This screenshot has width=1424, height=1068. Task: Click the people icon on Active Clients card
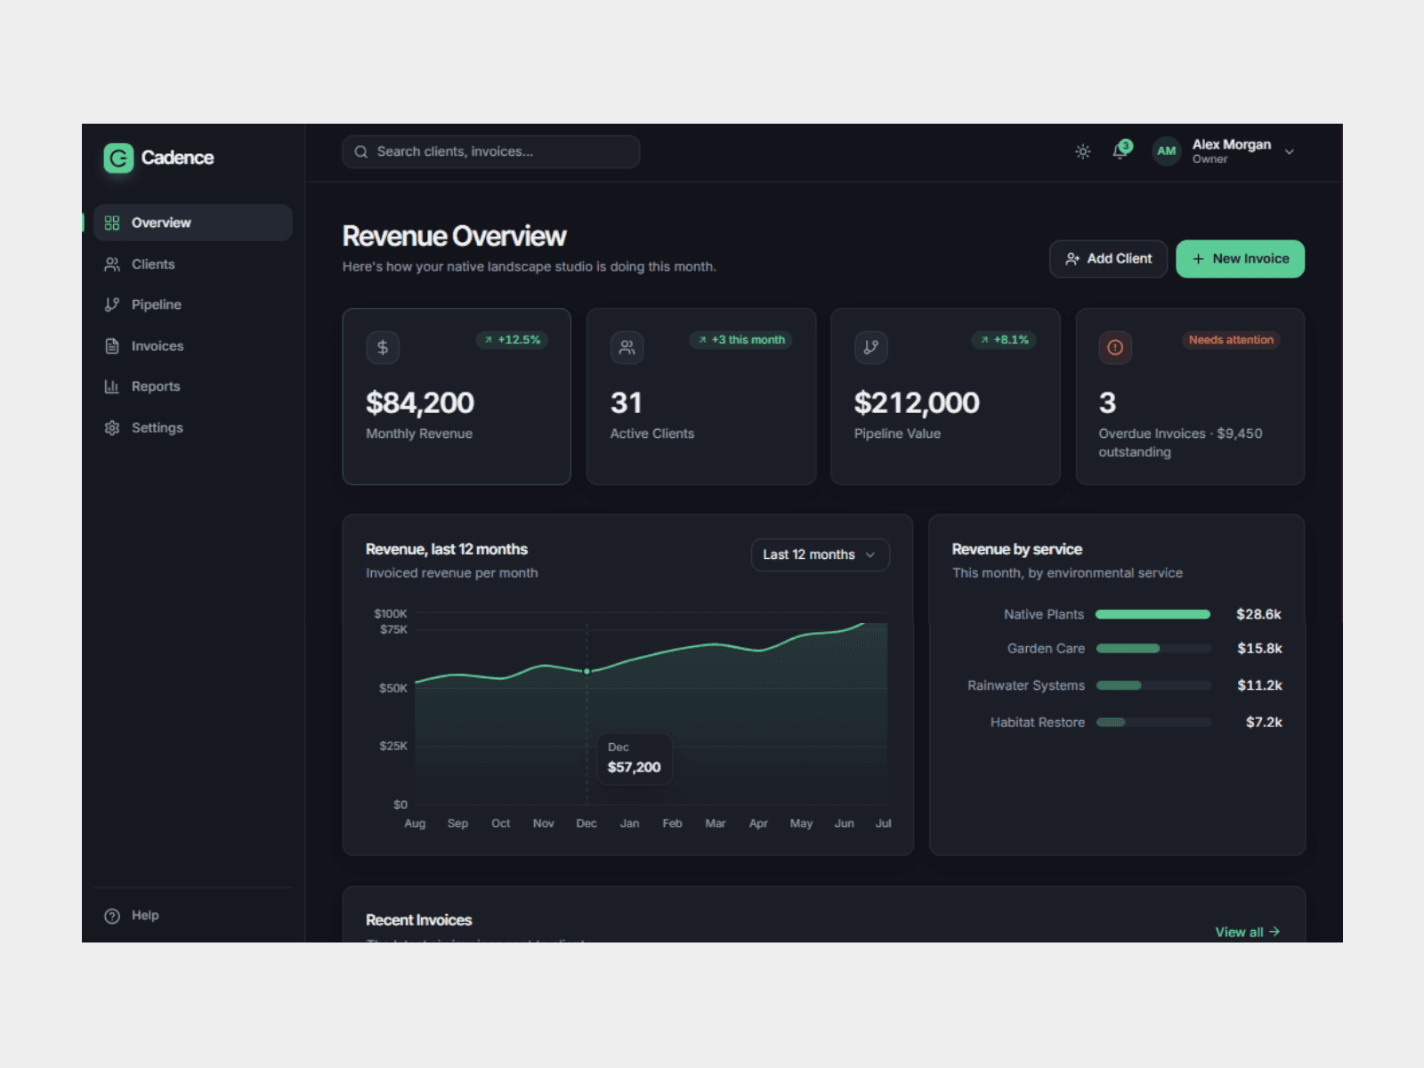click(627, 347)
